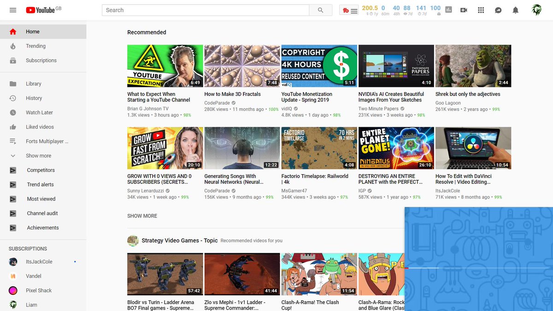
Task: Seek on the miniplayer progress bar
Action: coord(479,268)
